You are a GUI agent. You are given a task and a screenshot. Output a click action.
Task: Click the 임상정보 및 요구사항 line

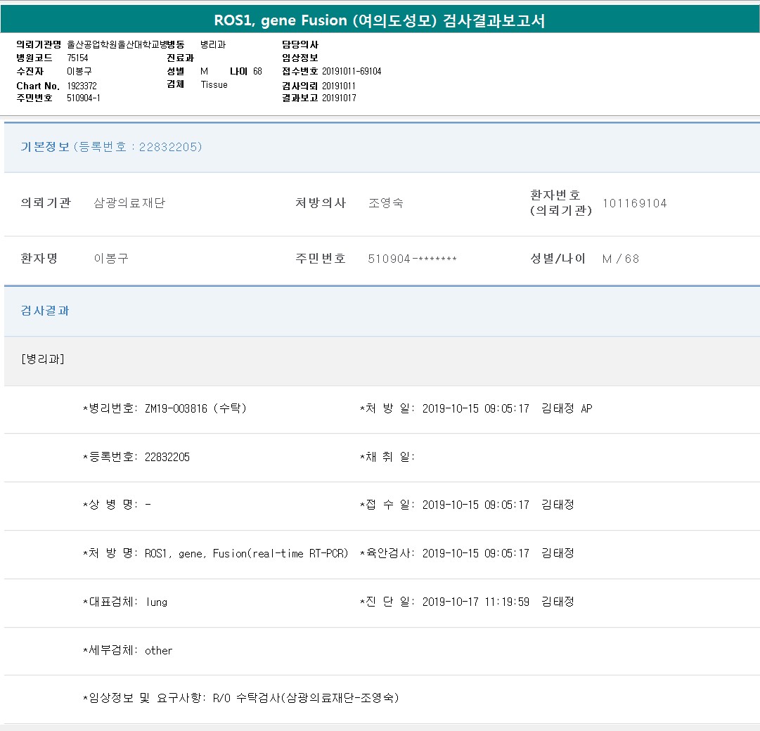241,698
